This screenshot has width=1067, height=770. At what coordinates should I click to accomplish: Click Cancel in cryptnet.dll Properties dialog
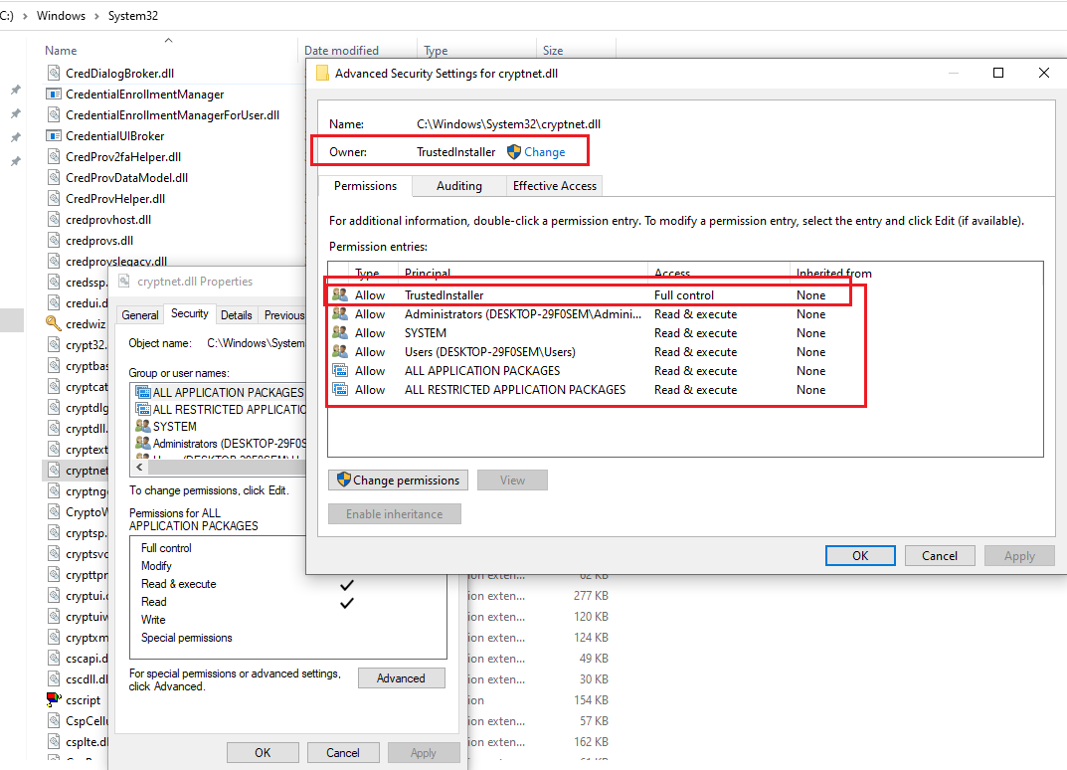point(343,752)
